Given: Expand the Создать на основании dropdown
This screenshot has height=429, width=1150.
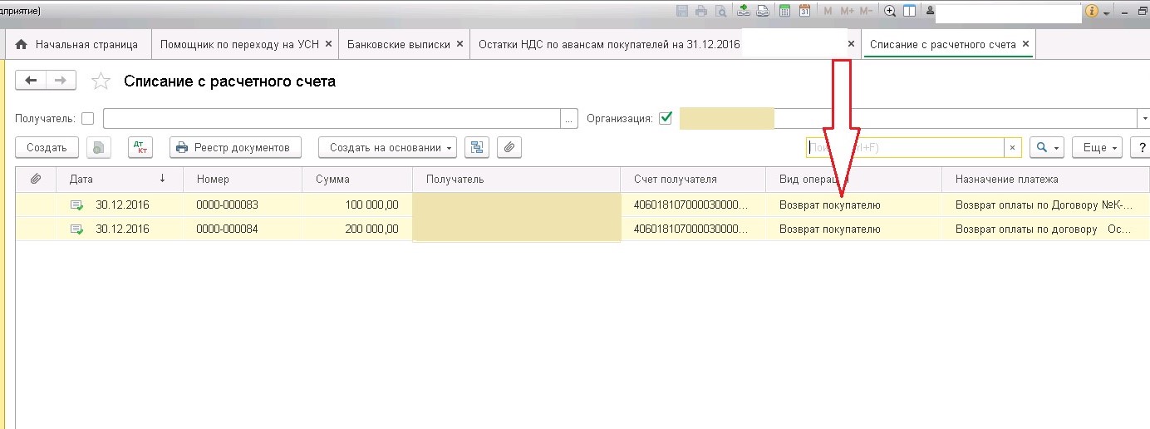Looking at the screenshot, I should click(x=387, y=147).
